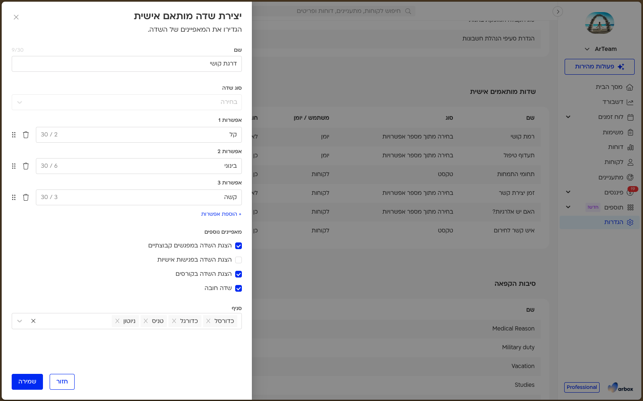The image size is (643, 401).
Task: Delete option 2 'בינוני' with trash icon
Action: [26, 166]
